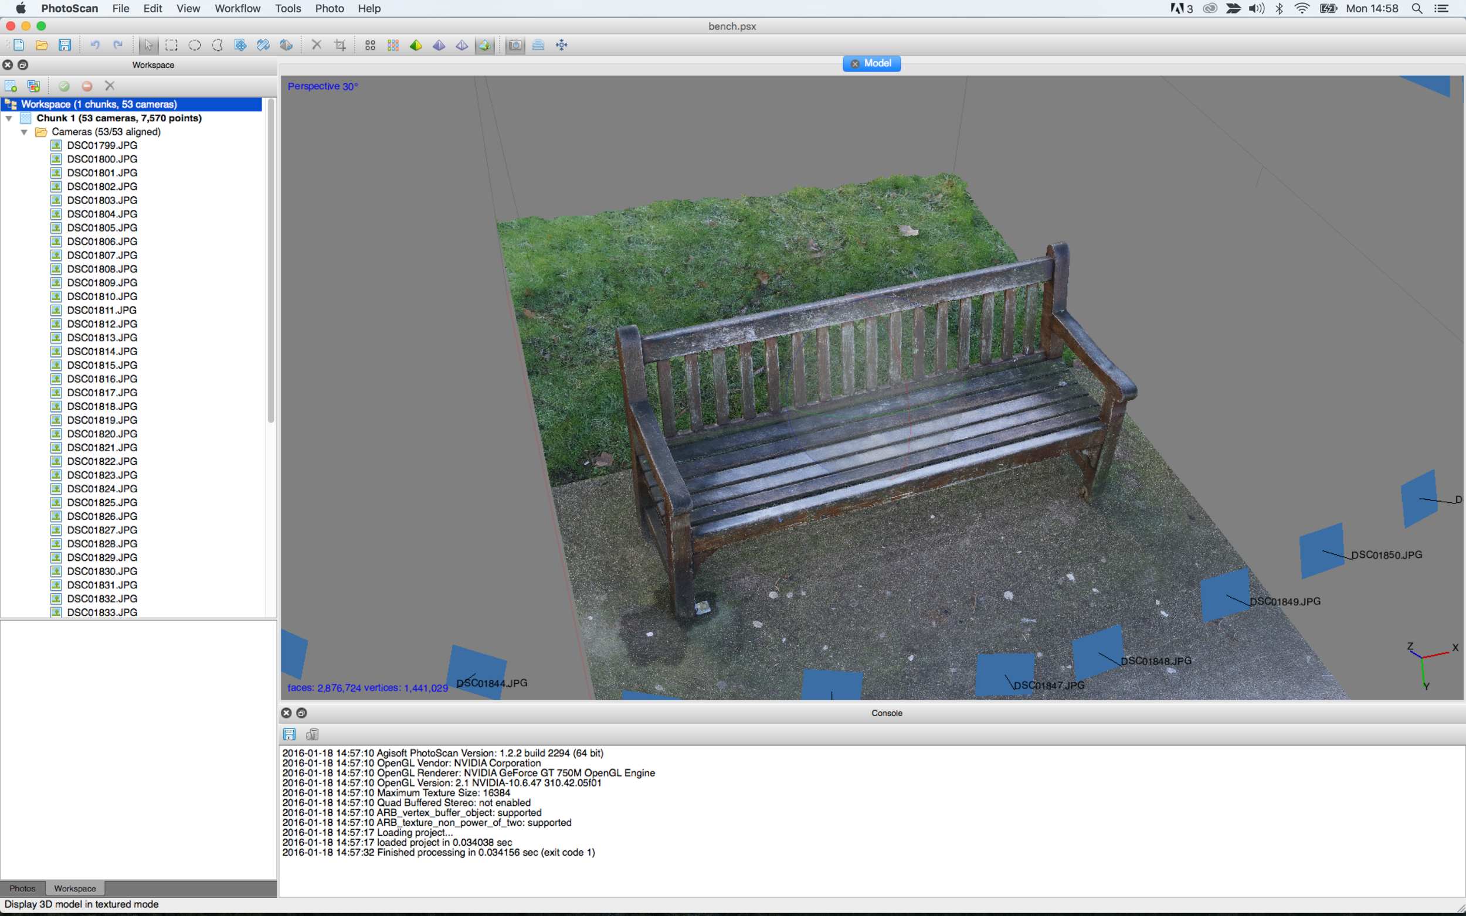Open the View menu
Viewport: 1466px width, 916px height.
(x=188, y=8)
